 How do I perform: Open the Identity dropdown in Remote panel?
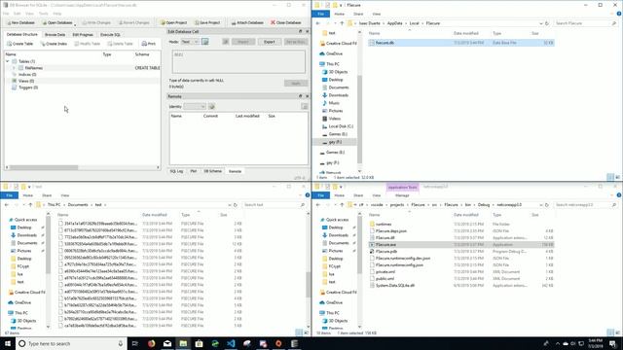pos(195,106)
